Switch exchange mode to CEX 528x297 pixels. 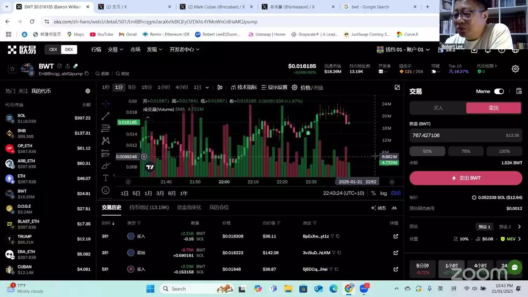click(x=53, y=50)
